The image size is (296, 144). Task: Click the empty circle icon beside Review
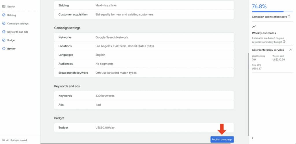coord(4,49)
